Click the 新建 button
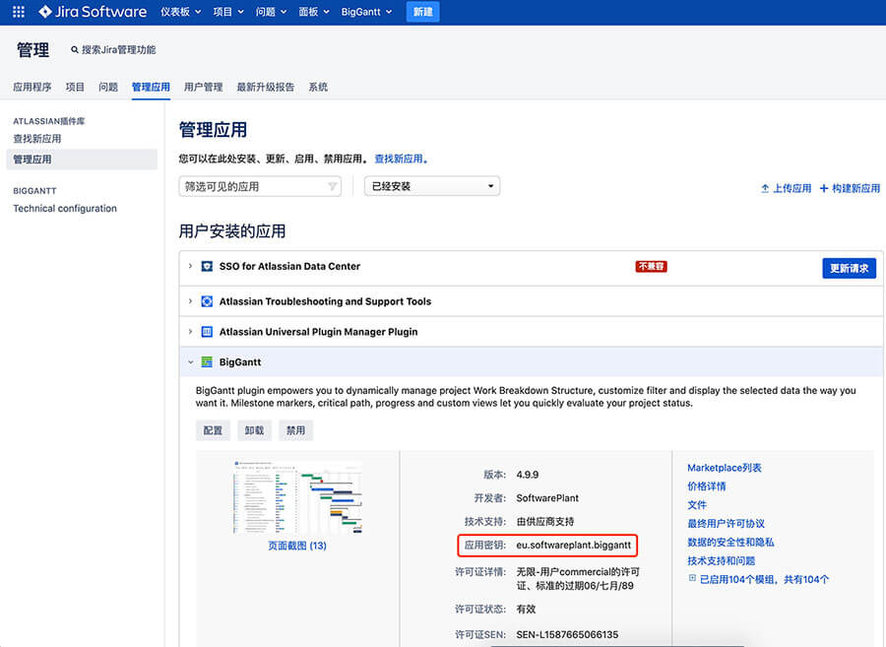This screenshot has height=647, width=886. (422, 11)
